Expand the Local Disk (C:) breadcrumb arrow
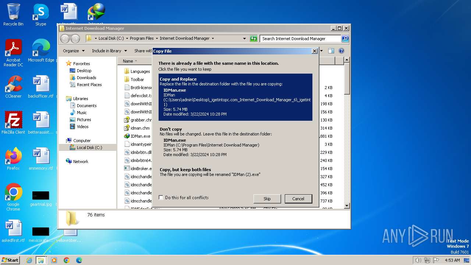Image resolution: width=471 pixels, height=265 pixels. pos(127,38)
